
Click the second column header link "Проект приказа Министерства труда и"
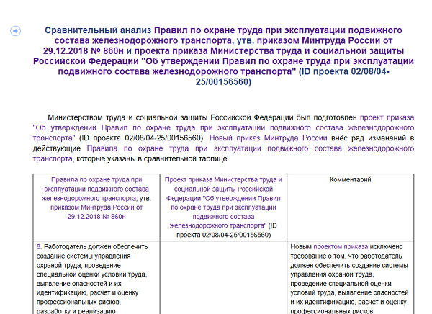point(223,180)
